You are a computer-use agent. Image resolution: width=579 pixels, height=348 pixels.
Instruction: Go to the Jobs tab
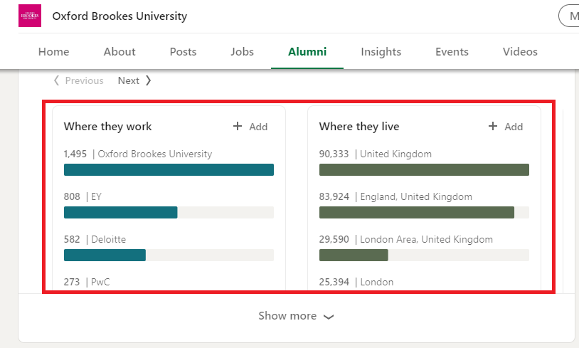point(242,52)
